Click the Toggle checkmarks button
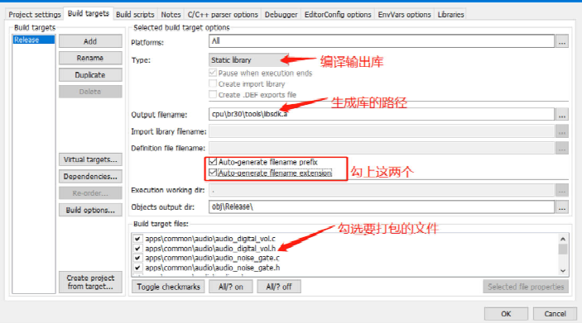 point(168,287)
